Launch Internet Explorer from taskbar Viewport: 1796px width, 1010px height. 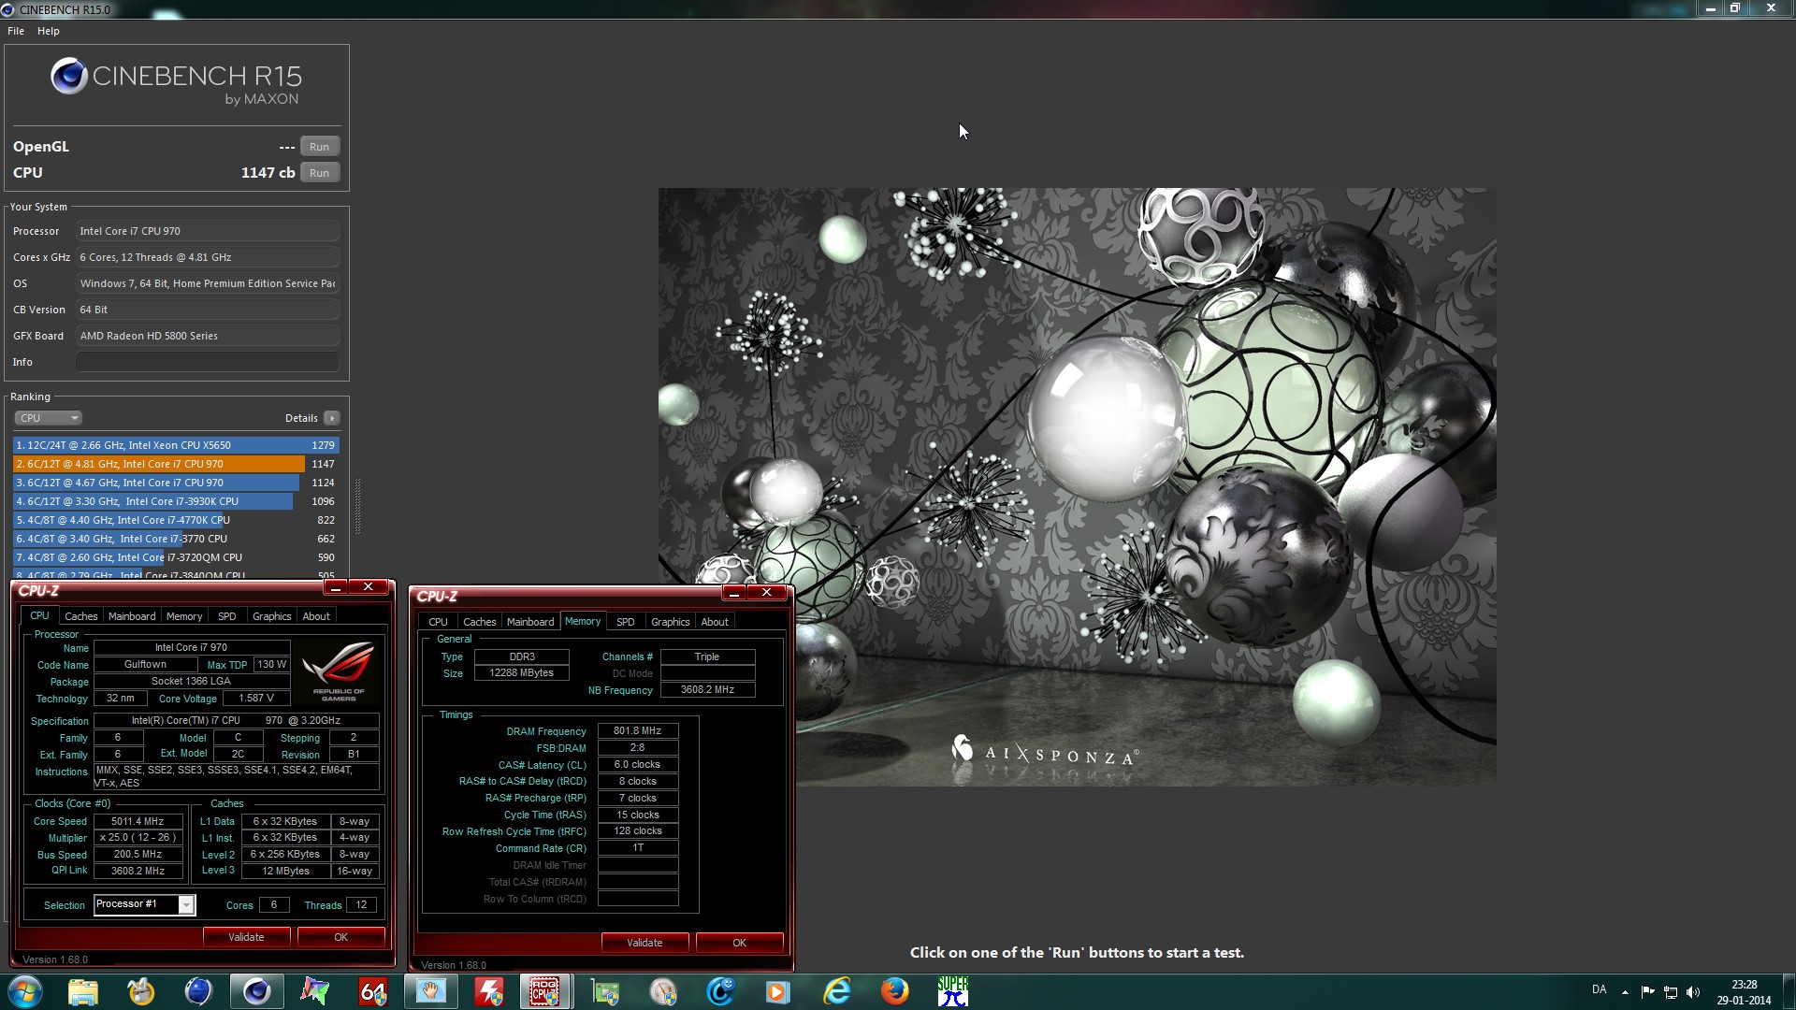pyautogui.click(x=836, y=991)
